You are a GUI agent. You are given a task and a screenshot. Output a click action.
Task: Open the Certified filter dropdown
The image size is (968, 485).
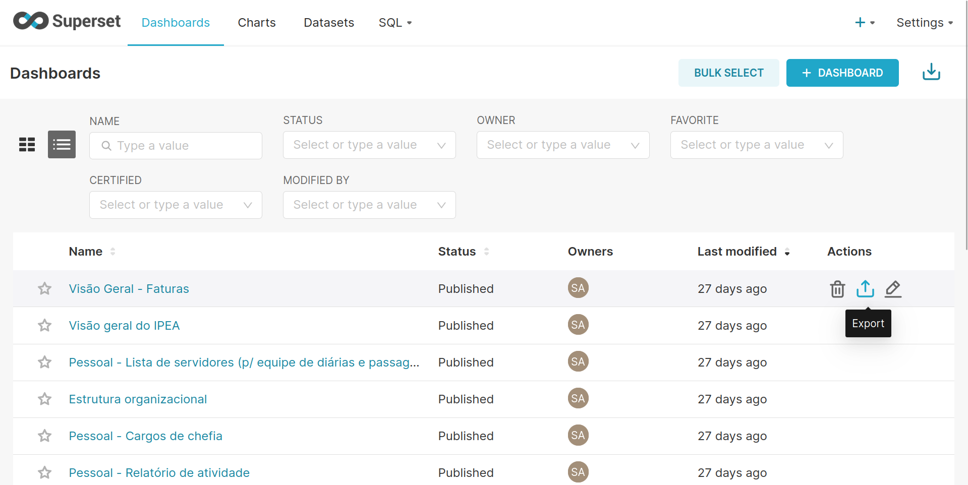coord(176,205)
